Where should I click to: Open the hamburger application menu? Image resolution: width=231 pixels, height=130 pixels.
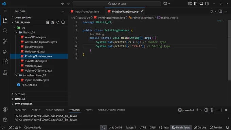(x=5, y=11)
